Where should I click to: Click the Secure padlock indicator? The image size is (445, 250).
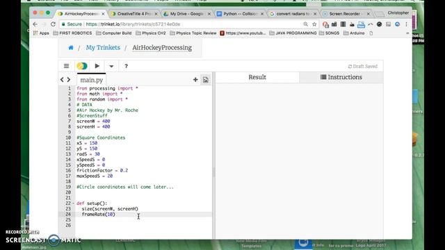pos(72,24)
